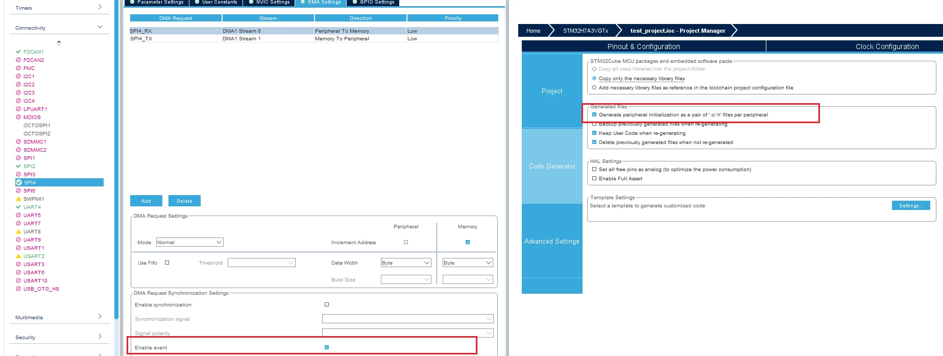Click the disabled icon next to USB_OTG_HS
Screen dimensions: 943x356
pos(18,289)
